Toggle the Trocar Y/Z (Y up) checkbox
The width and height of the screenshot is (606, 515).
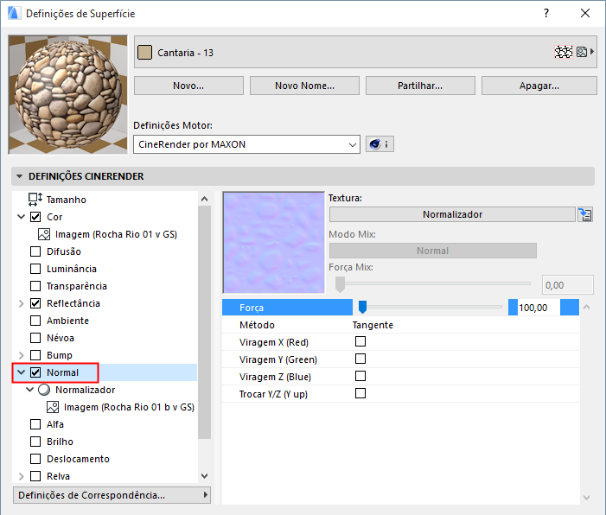pos(360,394)
